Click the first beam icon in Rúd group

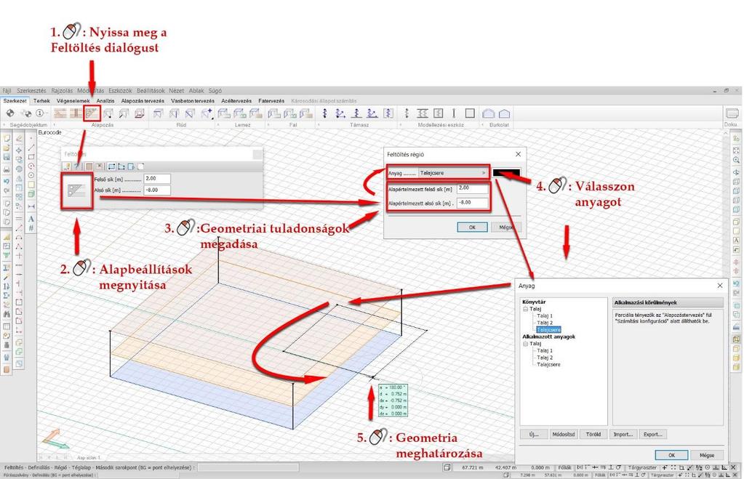pyautogui.click(x=158, y=113)
